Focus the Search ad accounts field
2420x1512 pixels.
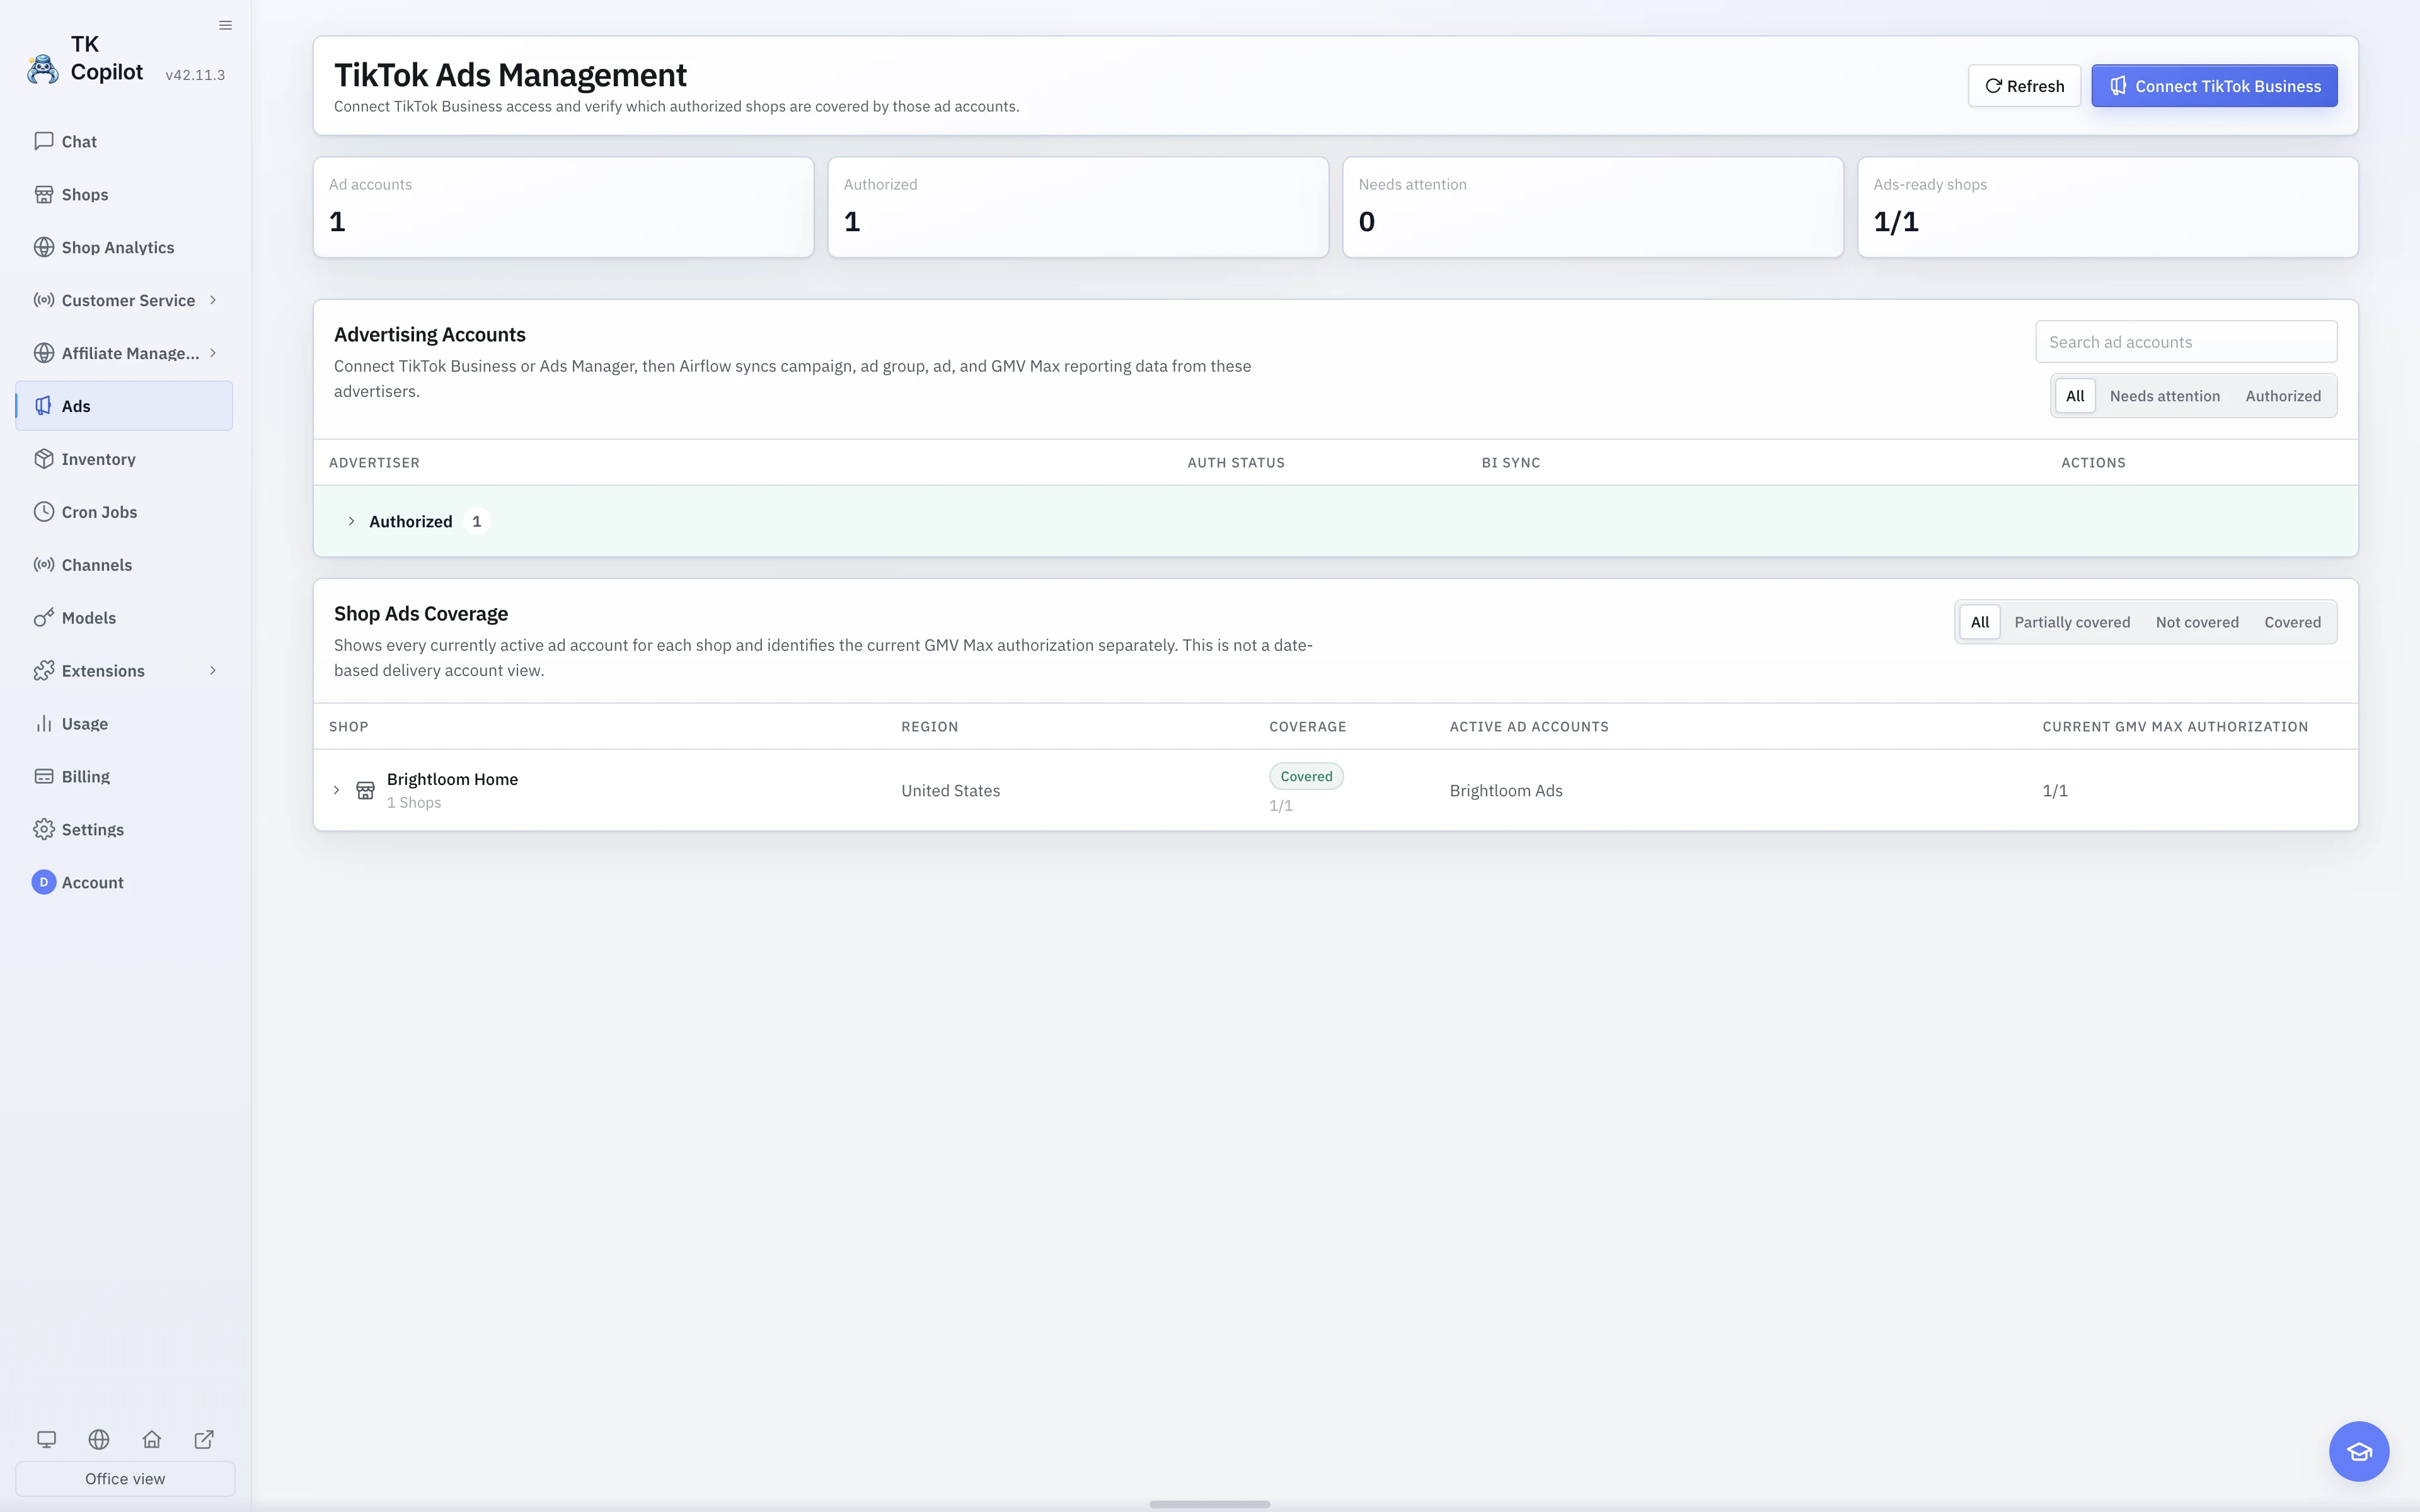coord(2186,342)
